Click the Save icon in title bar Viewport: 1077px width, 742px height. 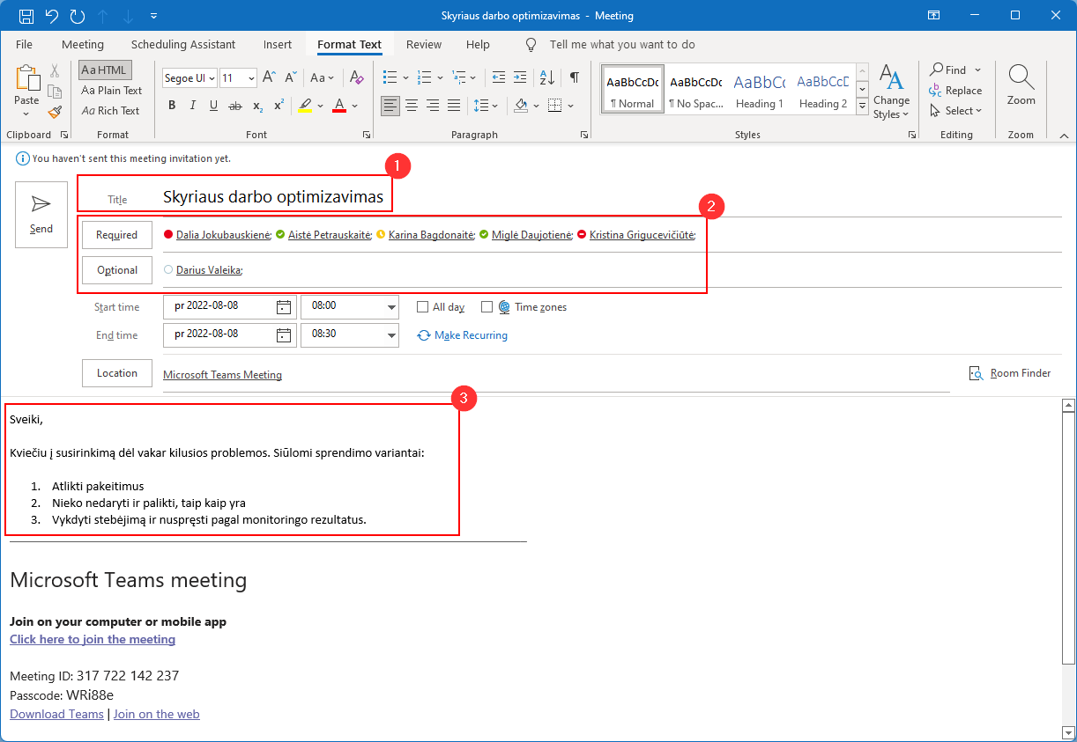(26, 16)
